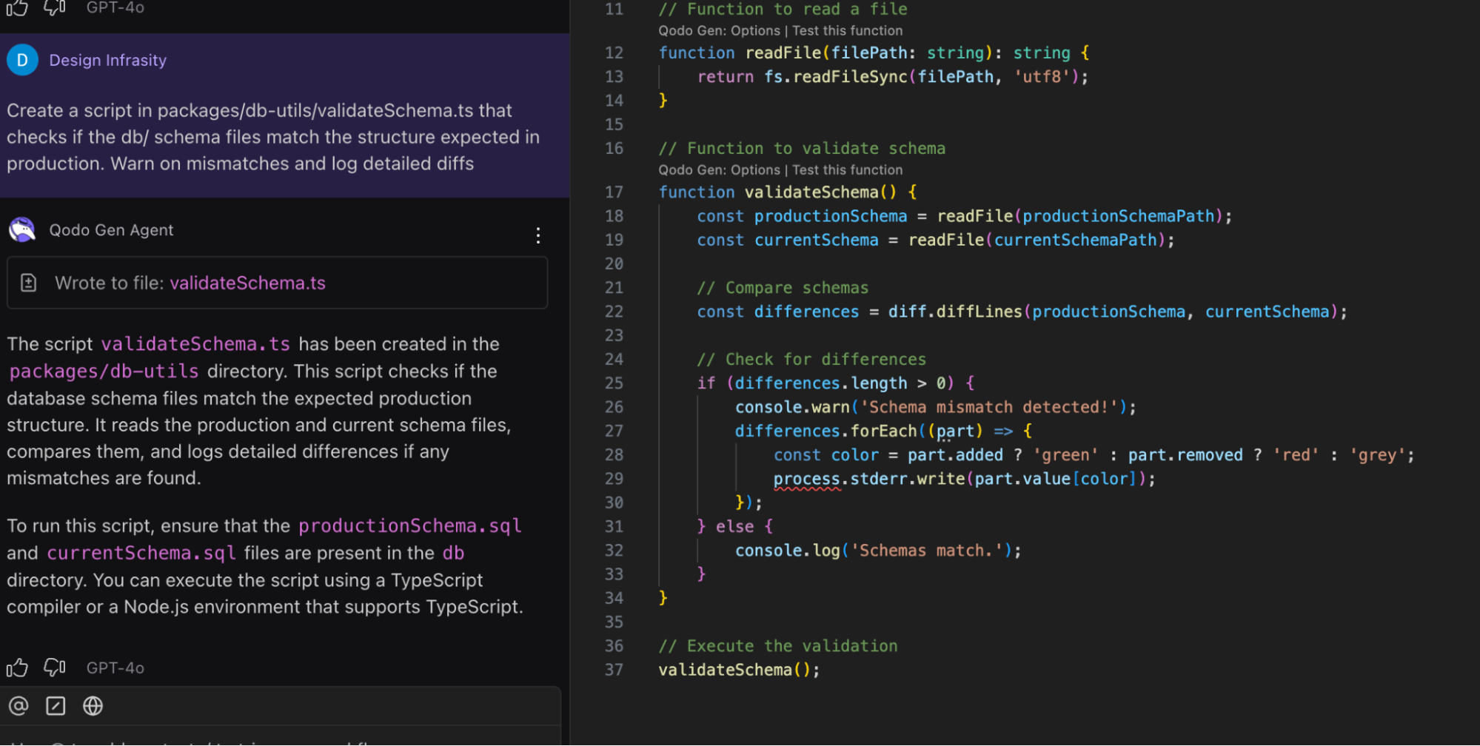Viewport: 1480px width, 746px height.
Task: Click the GPT-4o label under bottom response
Action: [x=115, y=668]
